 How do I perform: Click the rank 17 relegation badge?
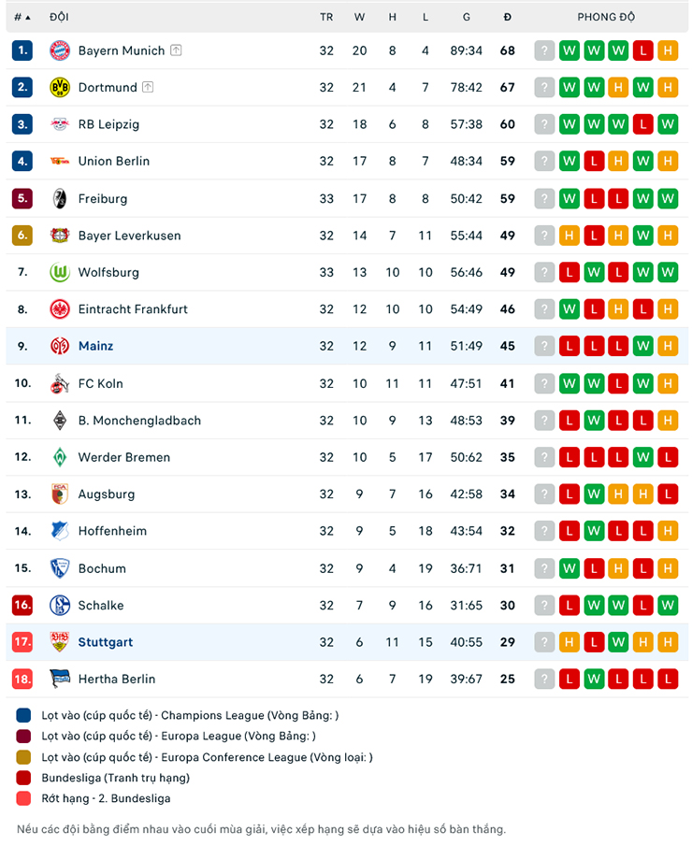pos(22,642)
